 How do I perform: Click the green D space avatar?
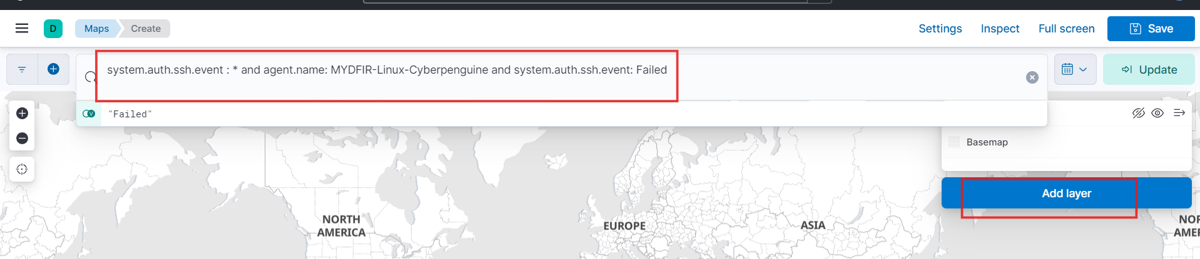click(53, 28)
